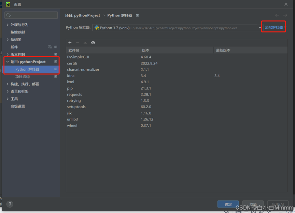Select the setuptools package row
Viewport: 295px width, 213px height.
click(x=177, y=107)
